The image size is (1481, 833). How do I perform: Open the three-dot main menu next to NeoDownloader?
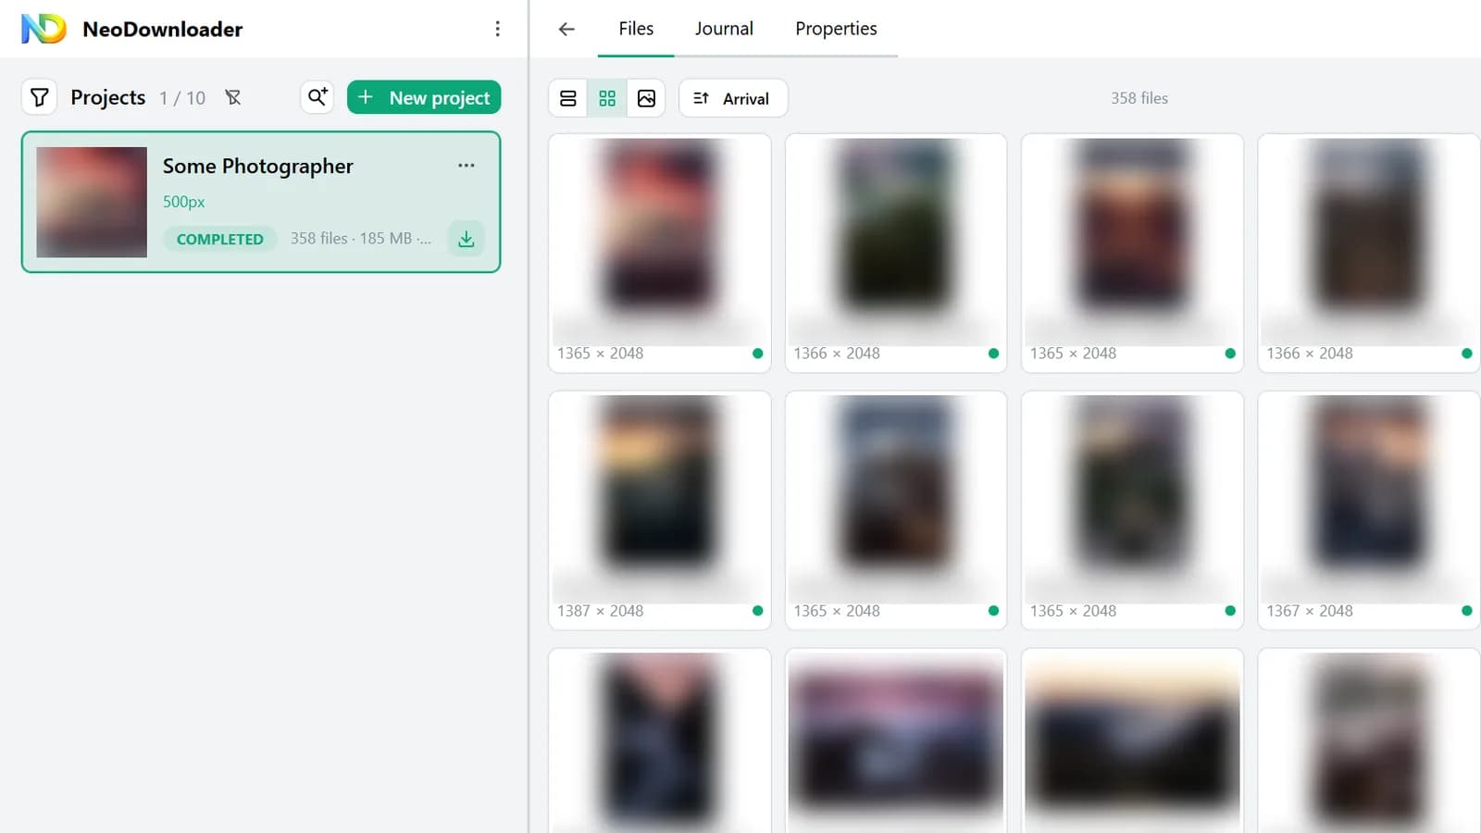497,29
